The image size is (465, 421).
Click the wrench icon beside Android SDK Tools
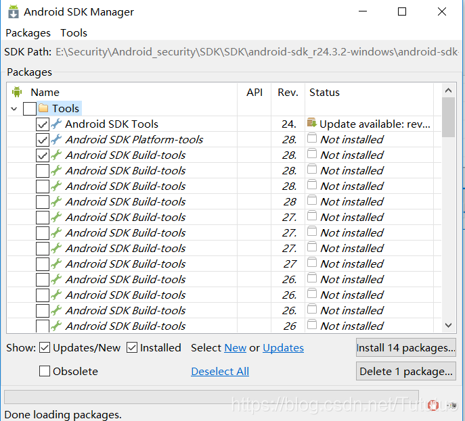pyautogui.click(x=56, y=124)
